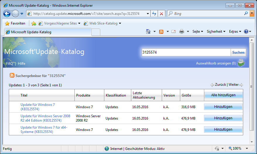Click the 100% zoom level button
The height and width of the screenshot is (154, 257).
235,148
